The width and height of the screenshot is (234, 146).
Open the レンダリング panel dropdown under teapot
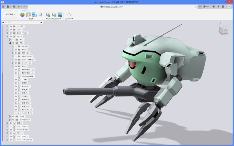pyautogui.click(x=69, y=19)
